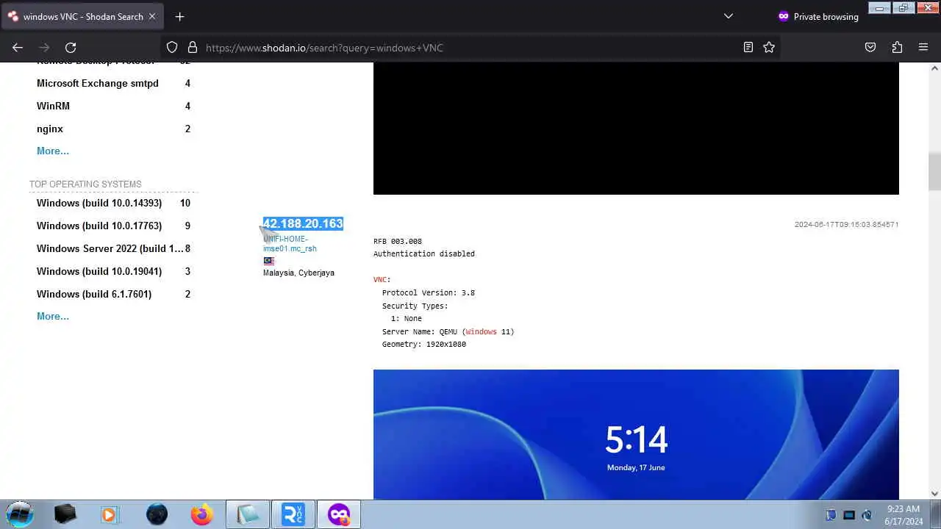This screenshot has height=529, width=941.
Task: Toggle Reader view icon in address bar
Action: click(x=748, y=47)
